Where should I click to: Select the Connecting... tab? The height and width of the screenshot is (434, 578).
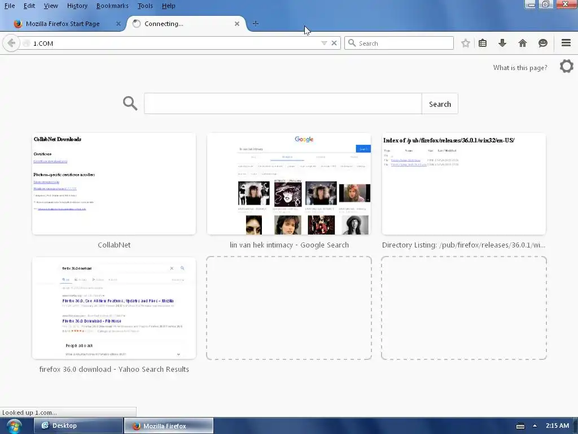click(x=186, y=24)
